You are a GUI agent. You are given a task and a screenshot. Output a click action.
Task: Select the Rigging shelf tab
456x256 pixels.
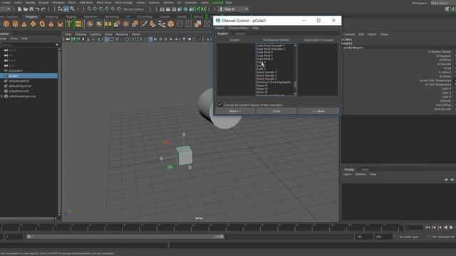tap(71, 16)
